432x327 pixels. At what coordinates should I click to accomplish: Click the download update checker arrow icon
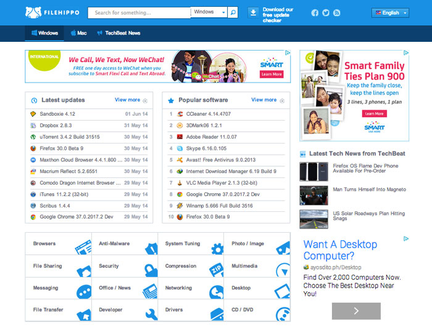click(x=252, y=12)
